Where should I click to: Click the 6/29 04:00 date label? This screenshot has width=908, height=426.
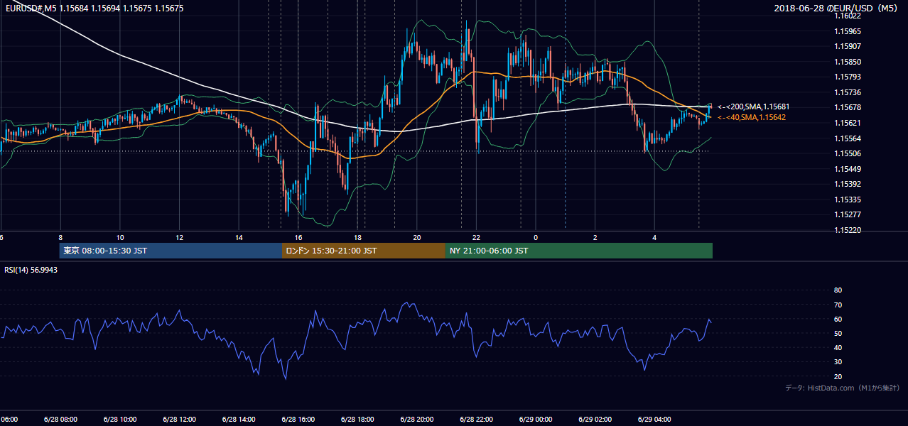tap(654, 420)
